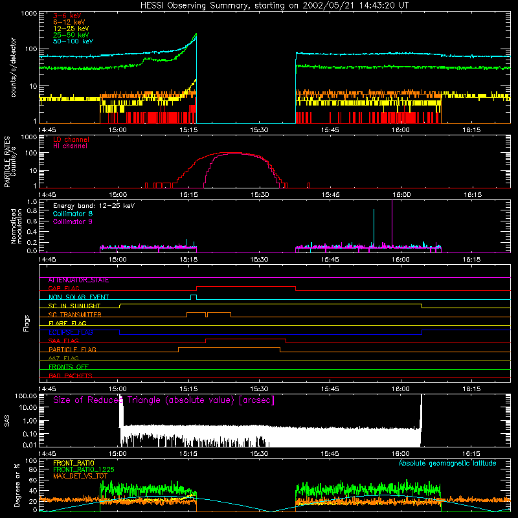This screenshot has height=518, width=518.
Task: Click the Absolute geomagnetic latitude label
Action: tap(447, 464)
